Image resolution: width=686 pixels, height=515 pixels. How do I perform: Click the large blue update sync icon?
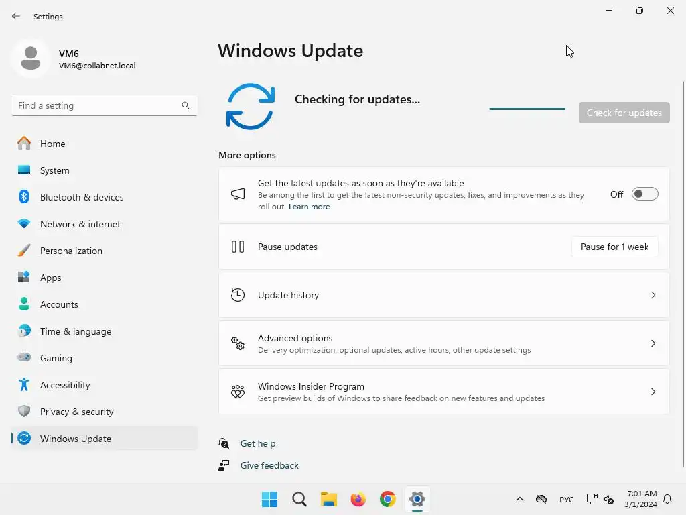tap(251, 107)
